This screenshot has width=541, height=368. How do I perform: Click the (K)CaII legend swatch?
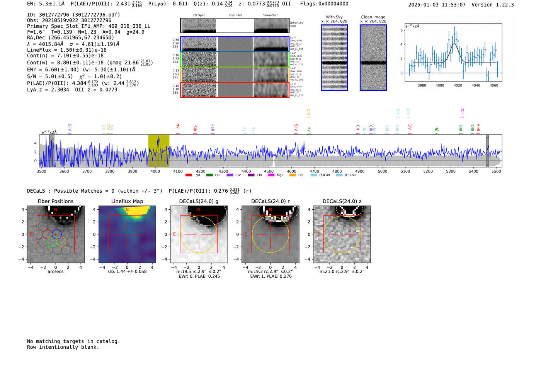tap(313, 175)
